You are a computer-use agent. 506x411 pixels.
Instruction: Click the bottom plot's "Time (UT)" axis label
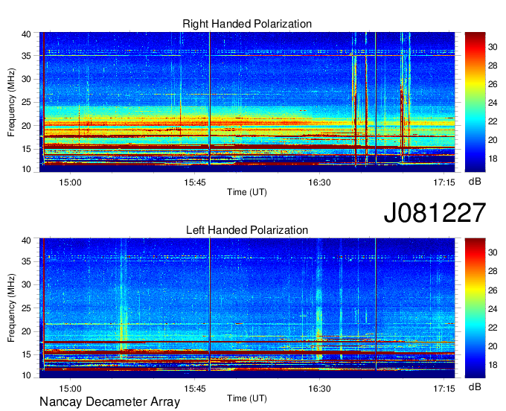247,398
